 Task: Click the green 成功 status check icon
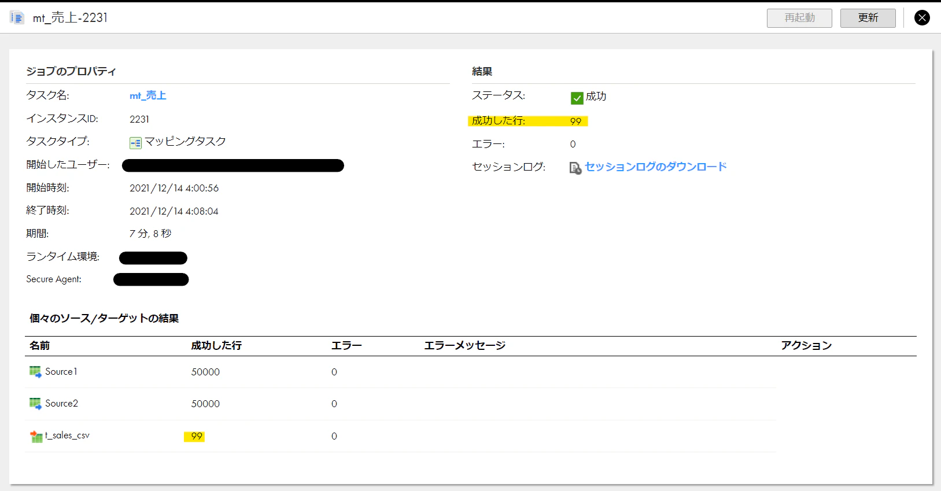coord(577,98)
